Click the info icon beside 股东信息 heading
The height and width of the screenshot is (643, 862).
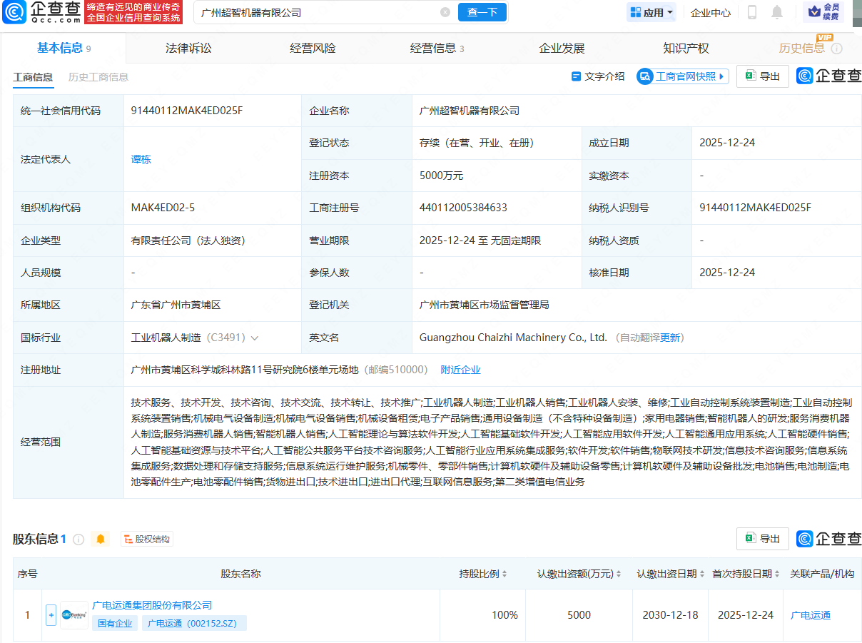coord(78,540)
